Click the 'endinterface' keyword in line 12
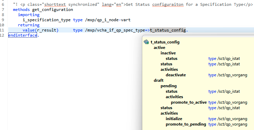The image size is (254, 130). (x=23, y=35)
